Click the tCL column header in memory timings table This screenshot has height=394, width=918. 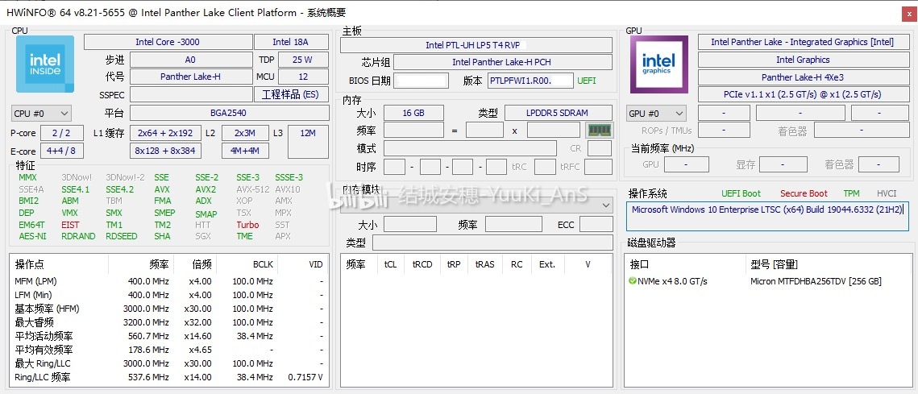tap(391, 264)
